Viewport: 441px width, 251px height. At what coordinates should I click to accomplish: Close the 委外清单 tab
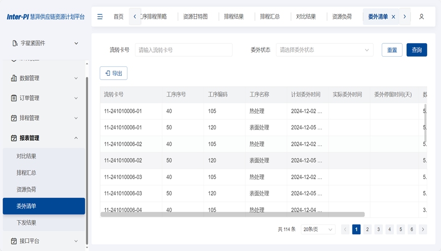pos(393,17)
